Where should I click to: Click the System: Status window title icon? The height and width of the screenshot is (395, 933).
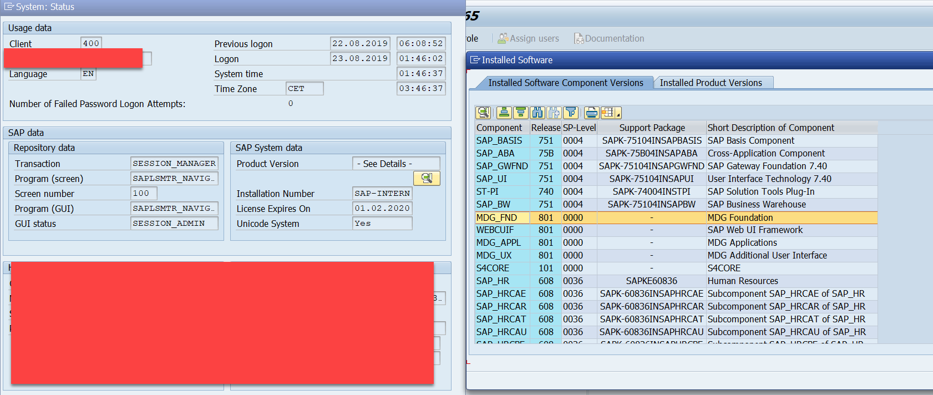9,7
